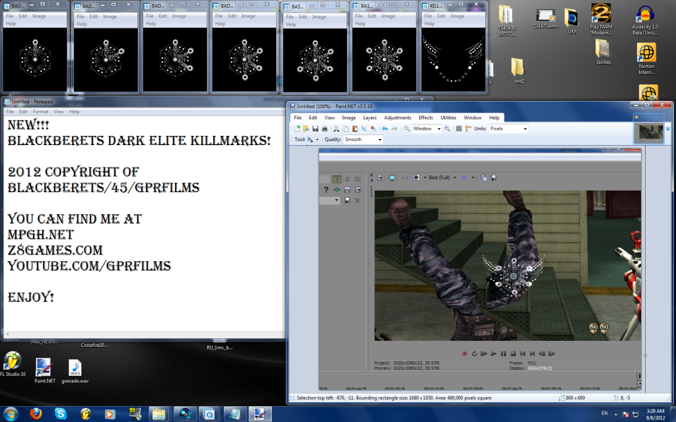Click the Windows Start button
Screen dimensions: 676x422
pyautogui.click(x=11, y=414)
